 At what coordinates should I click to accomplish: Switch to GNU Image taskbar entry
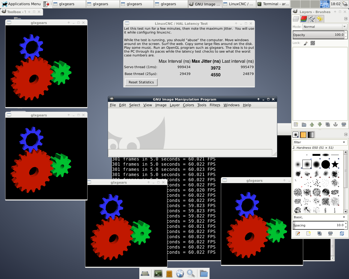tap(204, 4)
